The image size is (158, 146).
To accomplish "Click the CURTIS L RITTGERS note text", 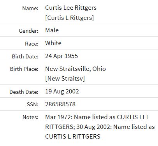I will 73,137.
